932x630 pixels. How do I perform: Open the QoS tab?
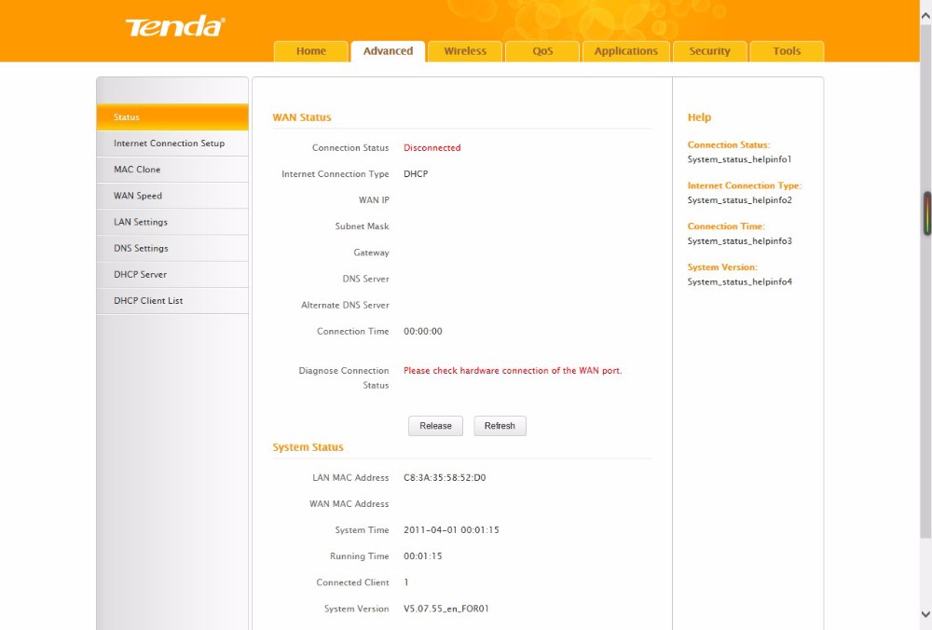[x=542, y=51]
